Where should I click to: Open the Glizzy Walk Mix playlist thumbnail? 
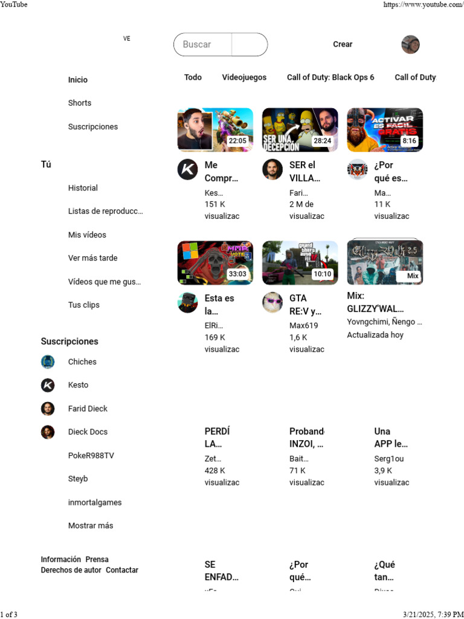(385, 262)
